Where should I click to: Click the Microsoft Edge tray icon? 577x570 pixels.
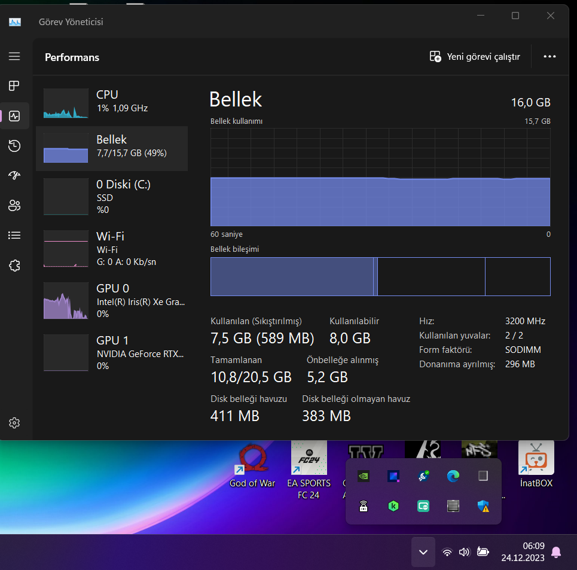click(453, 476)
